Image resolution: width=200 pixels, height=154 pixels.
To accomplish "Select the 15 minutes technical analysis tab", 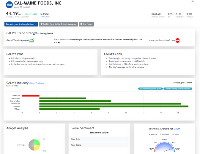I will click(x=175, y=134).
